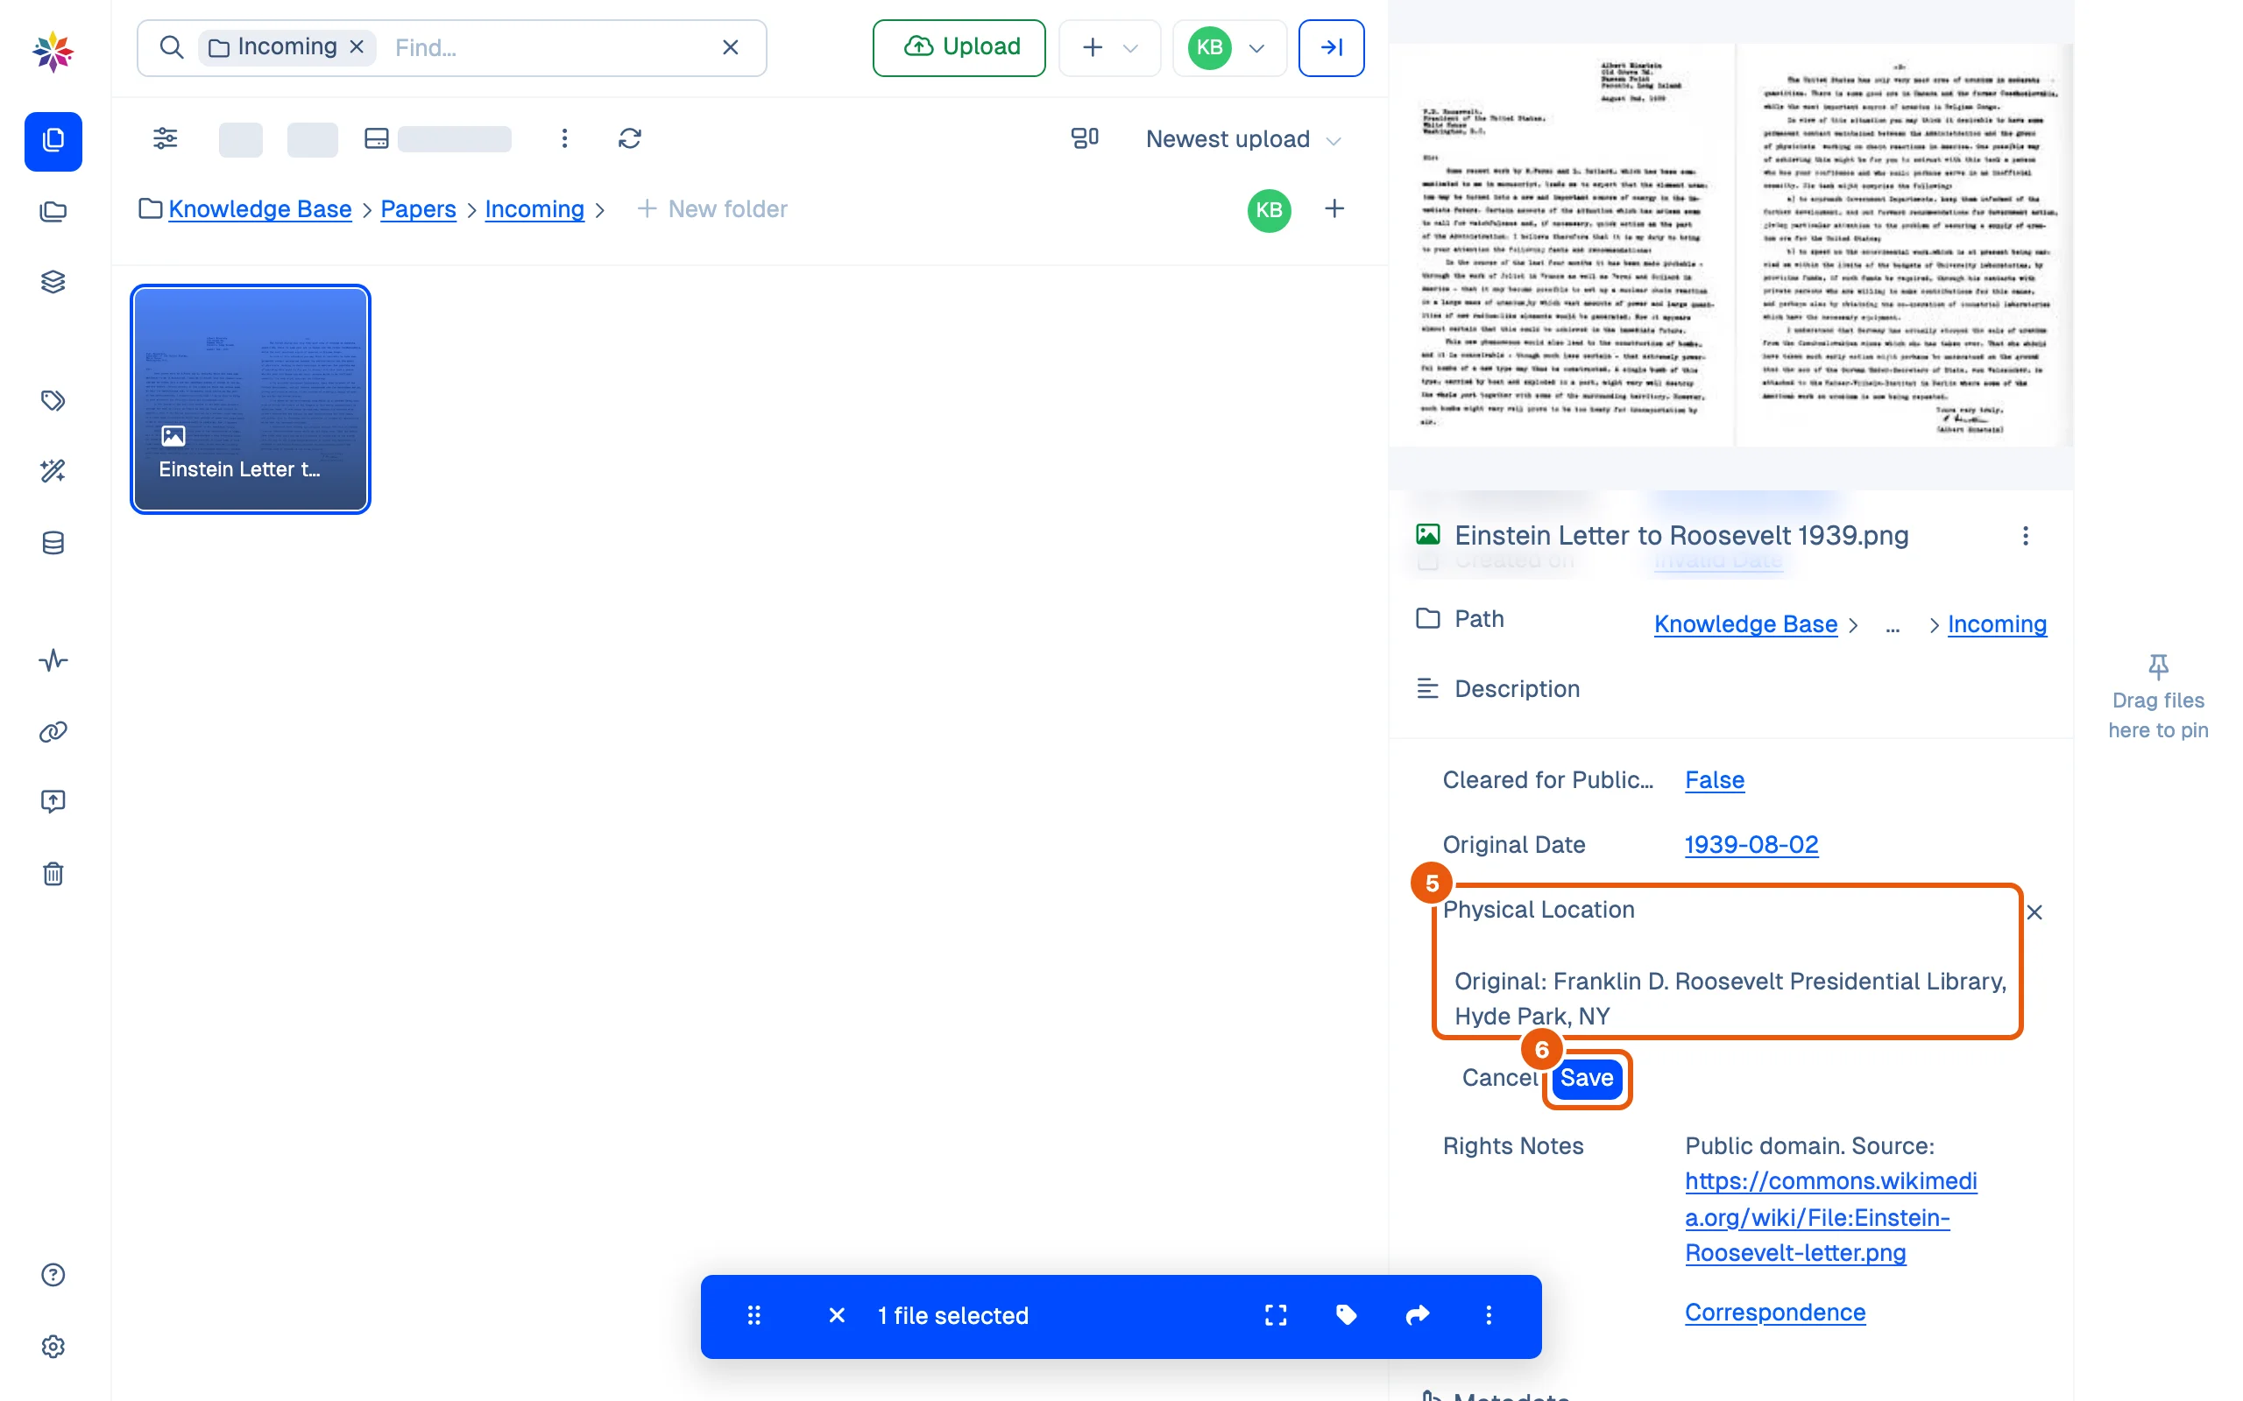This screenshot has height=1401, width=2243.
Task: Select the Einstein Letter thumbnail
Action: click(x=251, y=399)
